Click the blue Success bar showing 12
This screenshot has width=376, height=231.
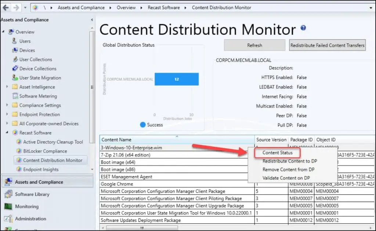click(177, 79)
